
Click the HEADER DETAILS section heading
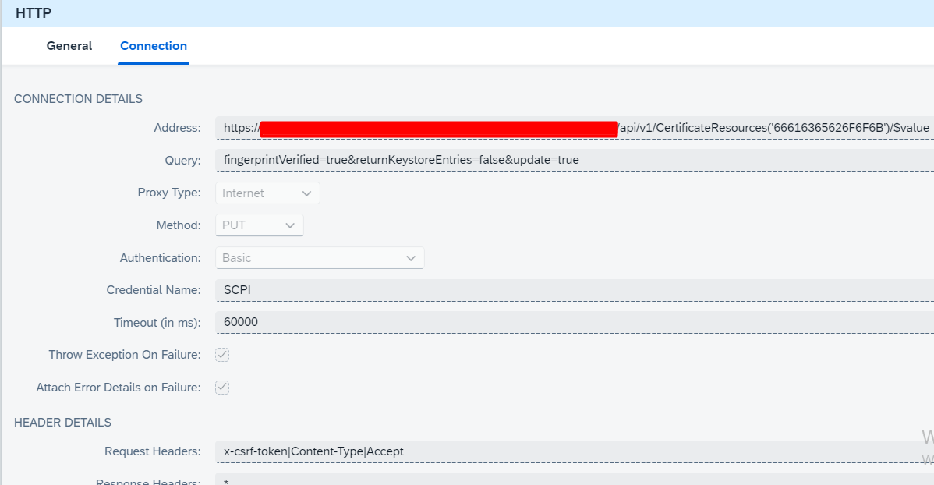62,423
